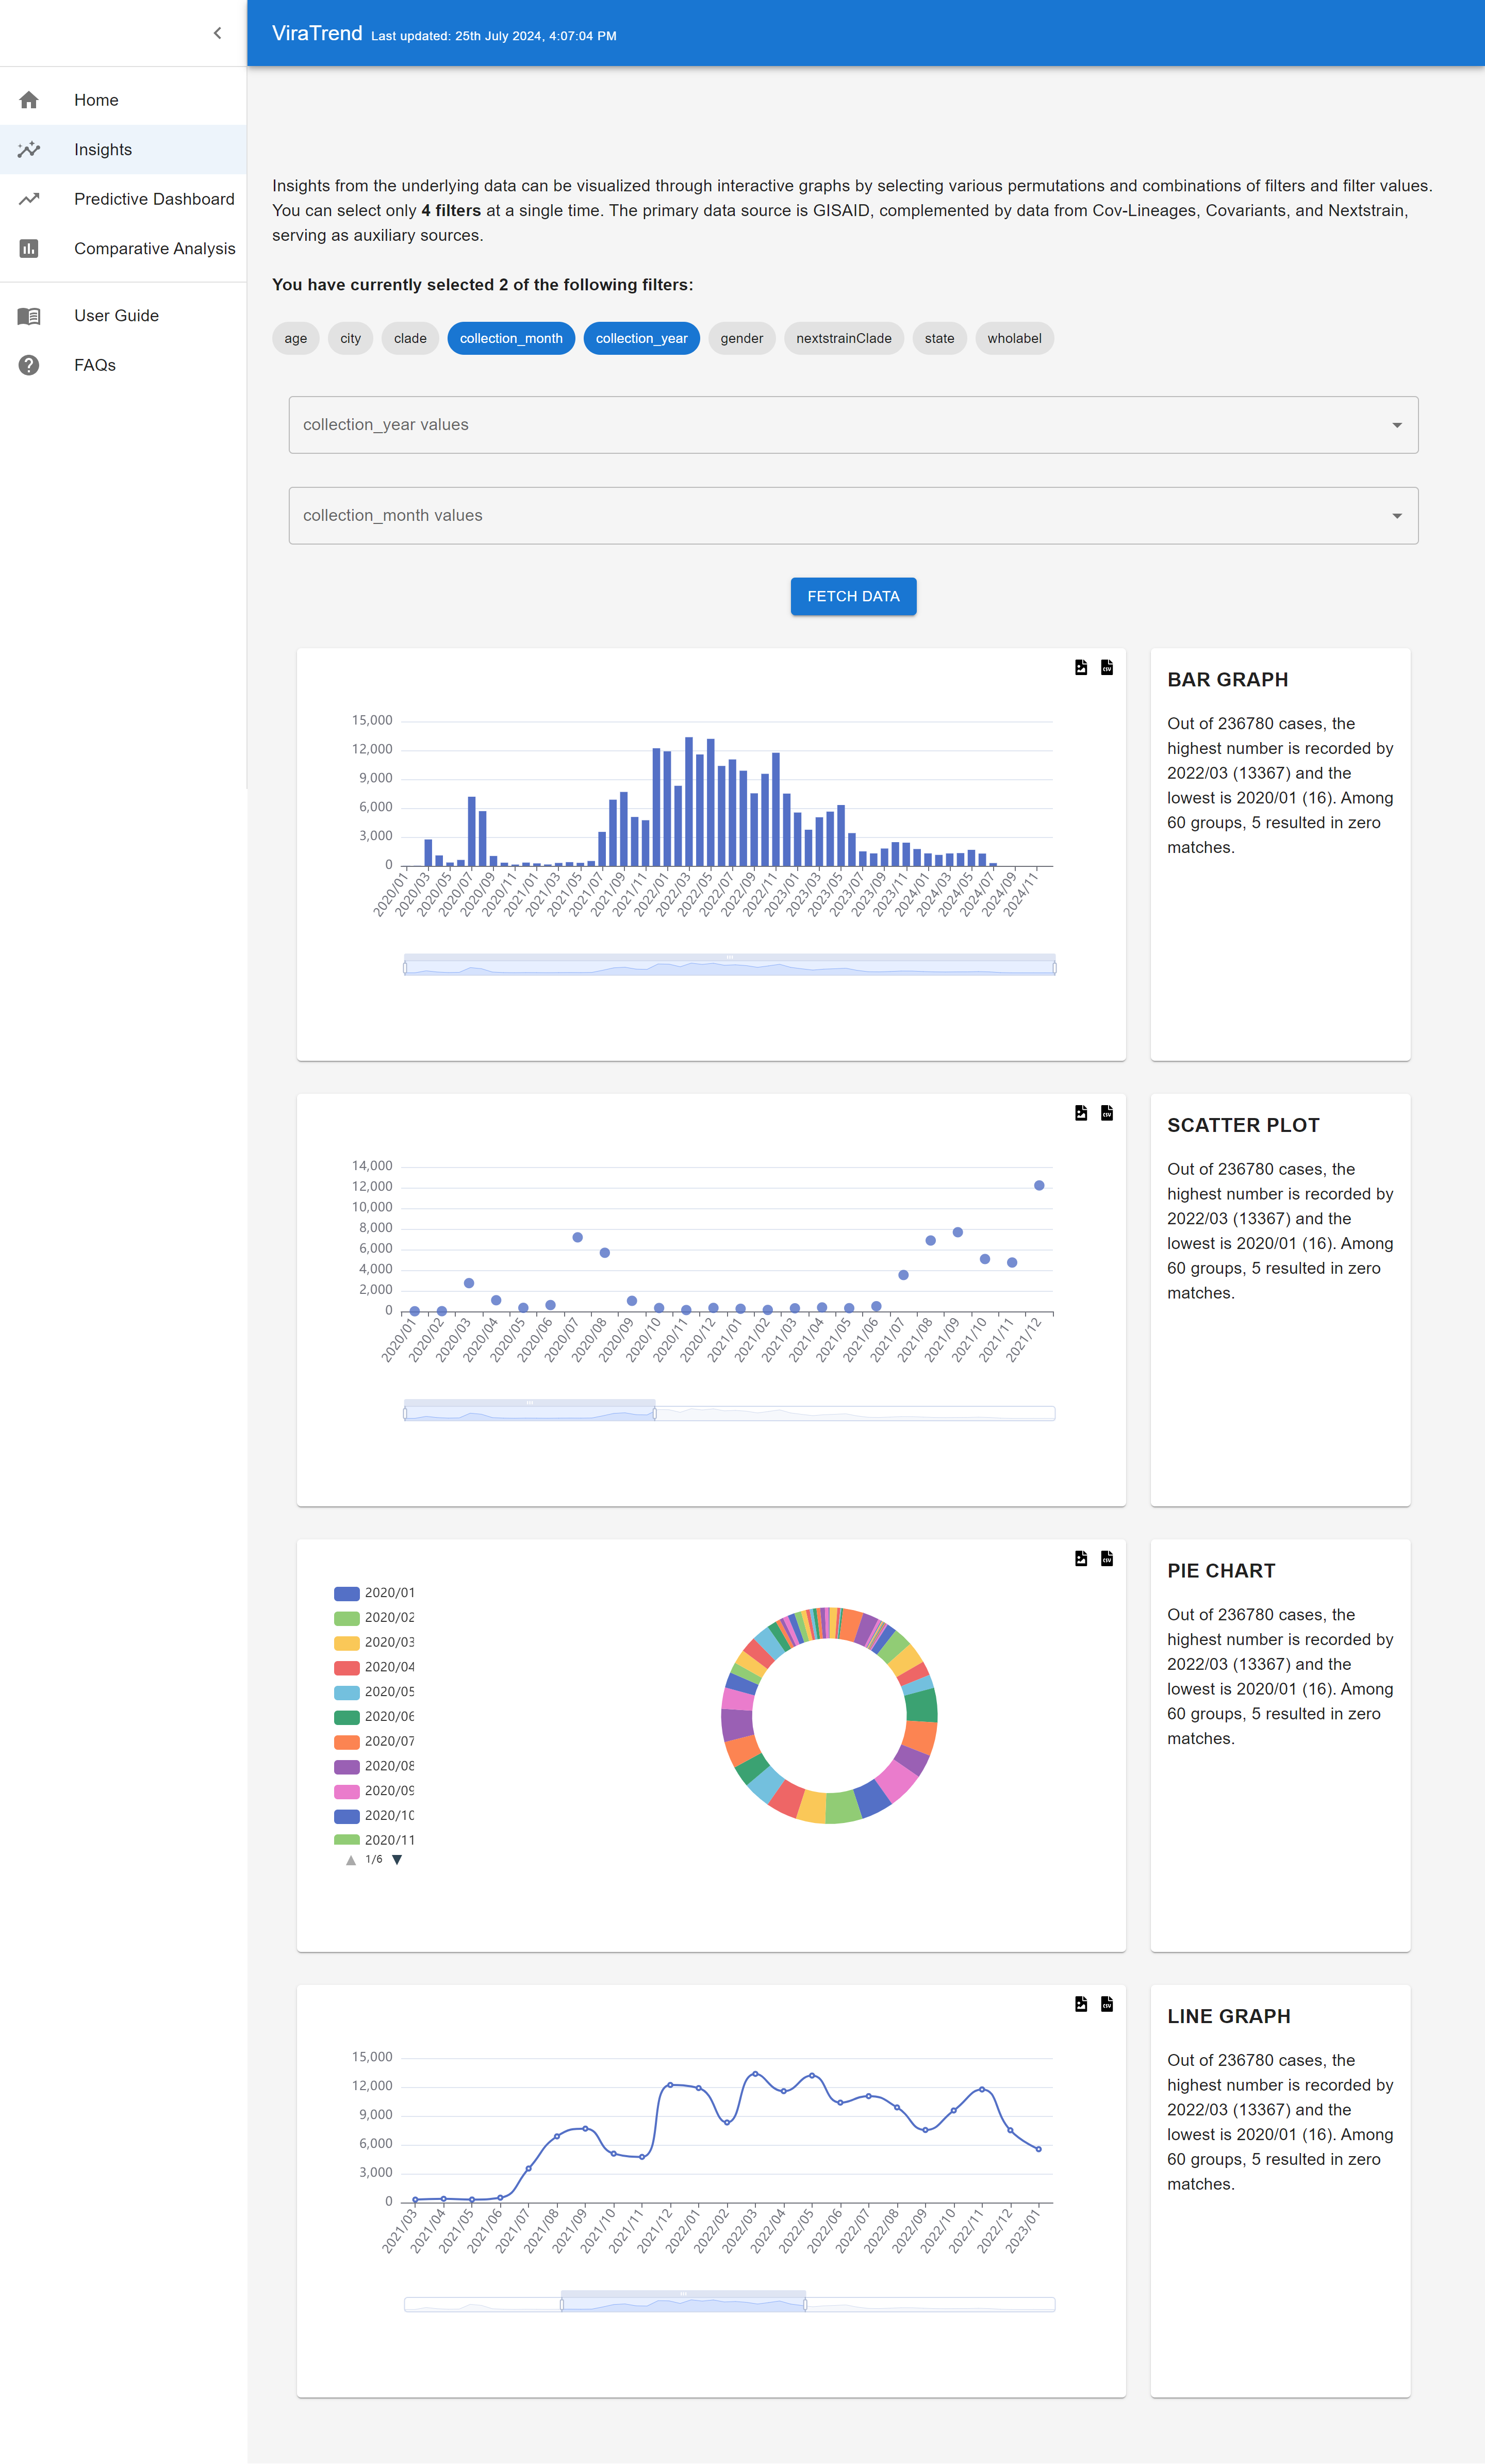Open the User Guide link
This screenshot has width=1485, height=2464.
click(116, 315)
